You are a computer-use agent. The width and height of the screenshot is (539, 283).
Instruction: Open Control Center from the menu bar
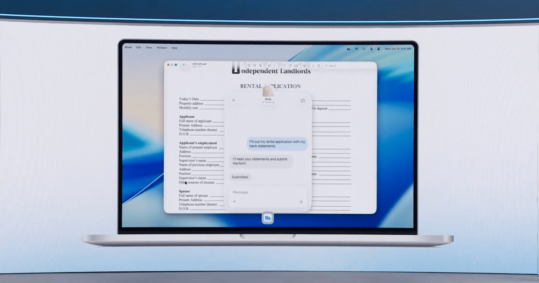pyautogui.click(x=379, y=49)
